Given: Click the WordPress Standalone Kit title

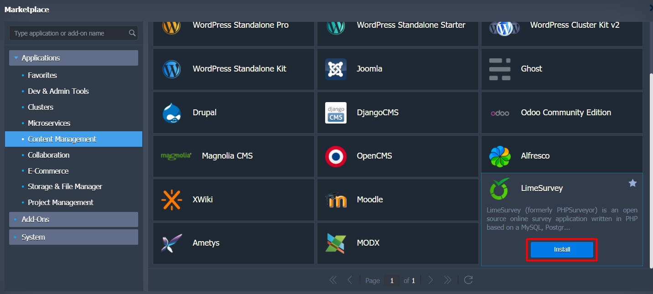Looking at the screenshot, I should tap(240, 69).
